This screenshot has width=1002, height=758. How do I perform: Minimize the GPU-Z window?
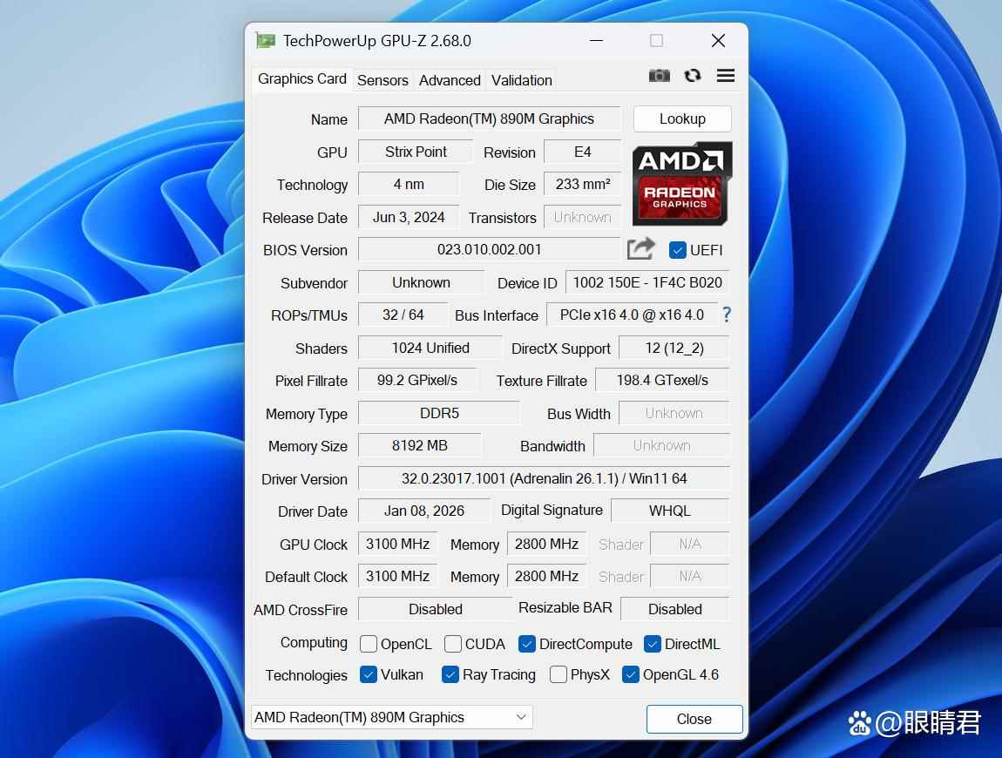[596, 41]
